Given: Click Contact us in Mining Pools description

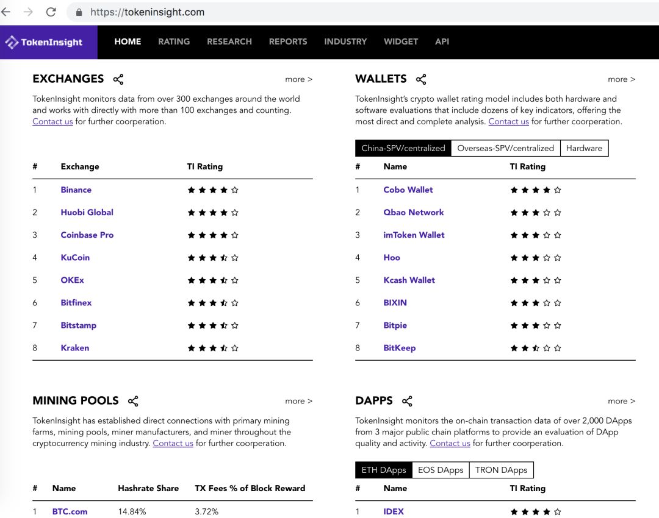Looking at the screenshot, I should point(173,443).
